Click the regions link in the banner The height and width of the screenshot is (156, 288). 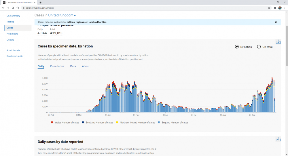coord(80,22)
